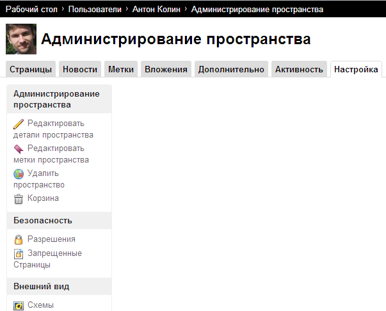Click the globe icon beside Удалить пространство
Image resolution: width=386 pixels, height=311 pixels.
coord(19,173)
